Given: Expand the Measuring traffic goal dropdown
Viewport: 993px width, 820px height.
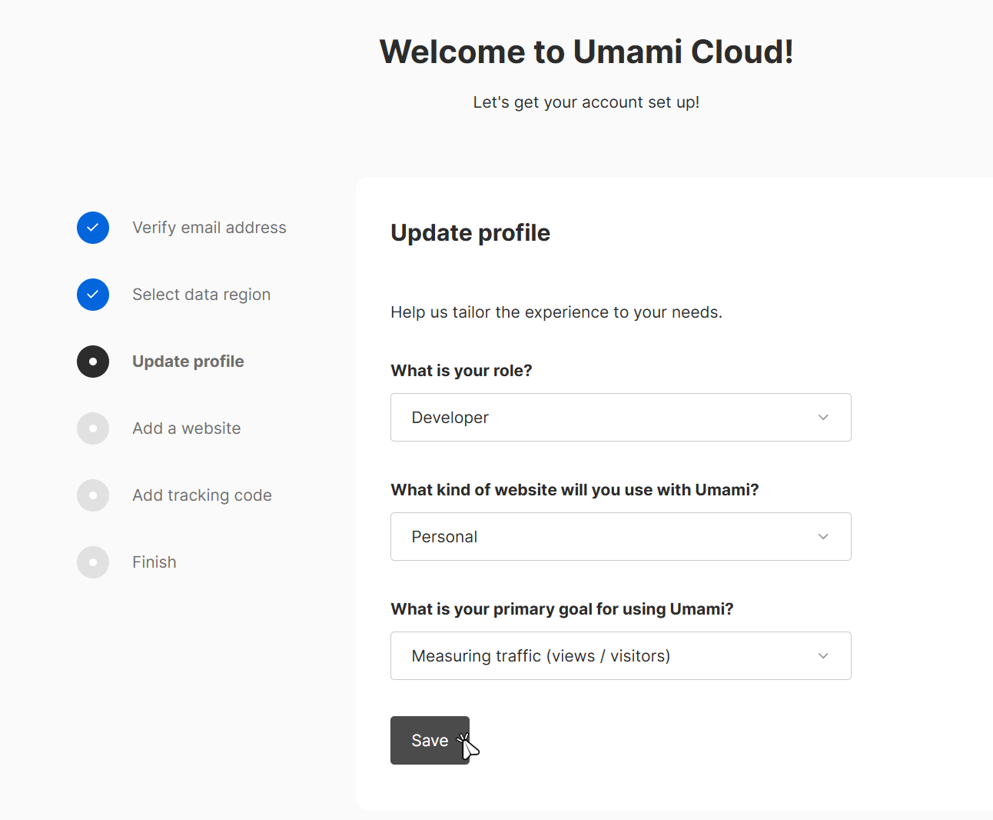Looking at the screenshot, I should pos(607,656).
